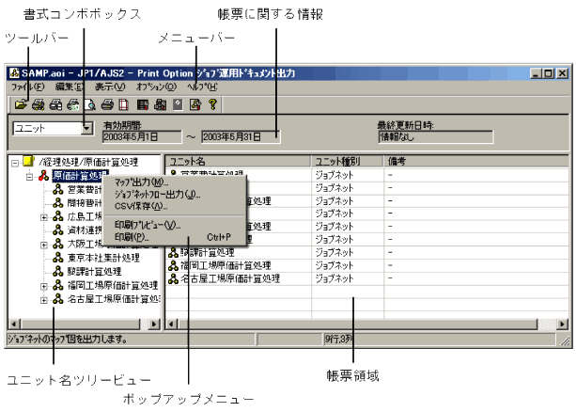Click the red-bordered page setup icon
The width and height of the screenshot is (576, 412).
pos(123,104)
